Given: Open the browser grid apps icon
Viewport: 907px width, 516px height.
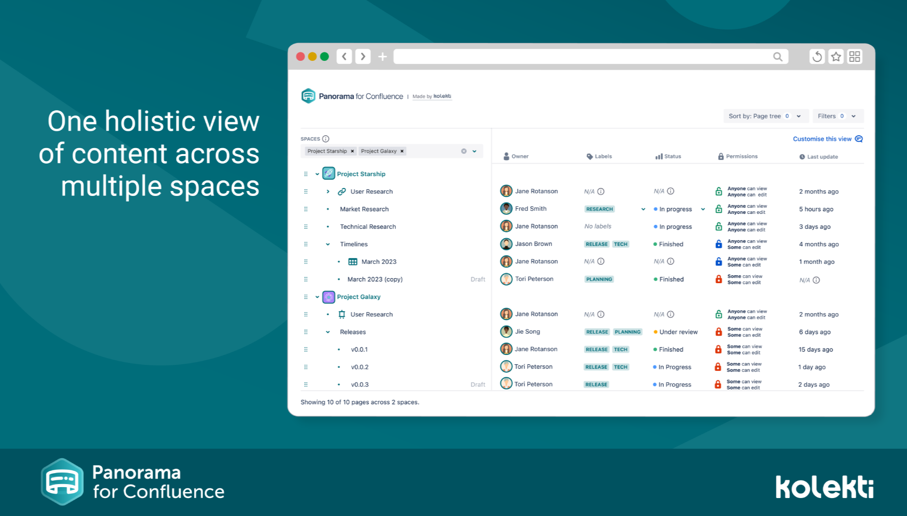Looking at the screenshot, I should pos(855,57).
